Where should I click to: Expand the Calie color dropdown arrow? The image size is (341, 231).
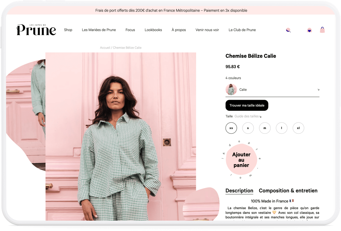[318, 89]
